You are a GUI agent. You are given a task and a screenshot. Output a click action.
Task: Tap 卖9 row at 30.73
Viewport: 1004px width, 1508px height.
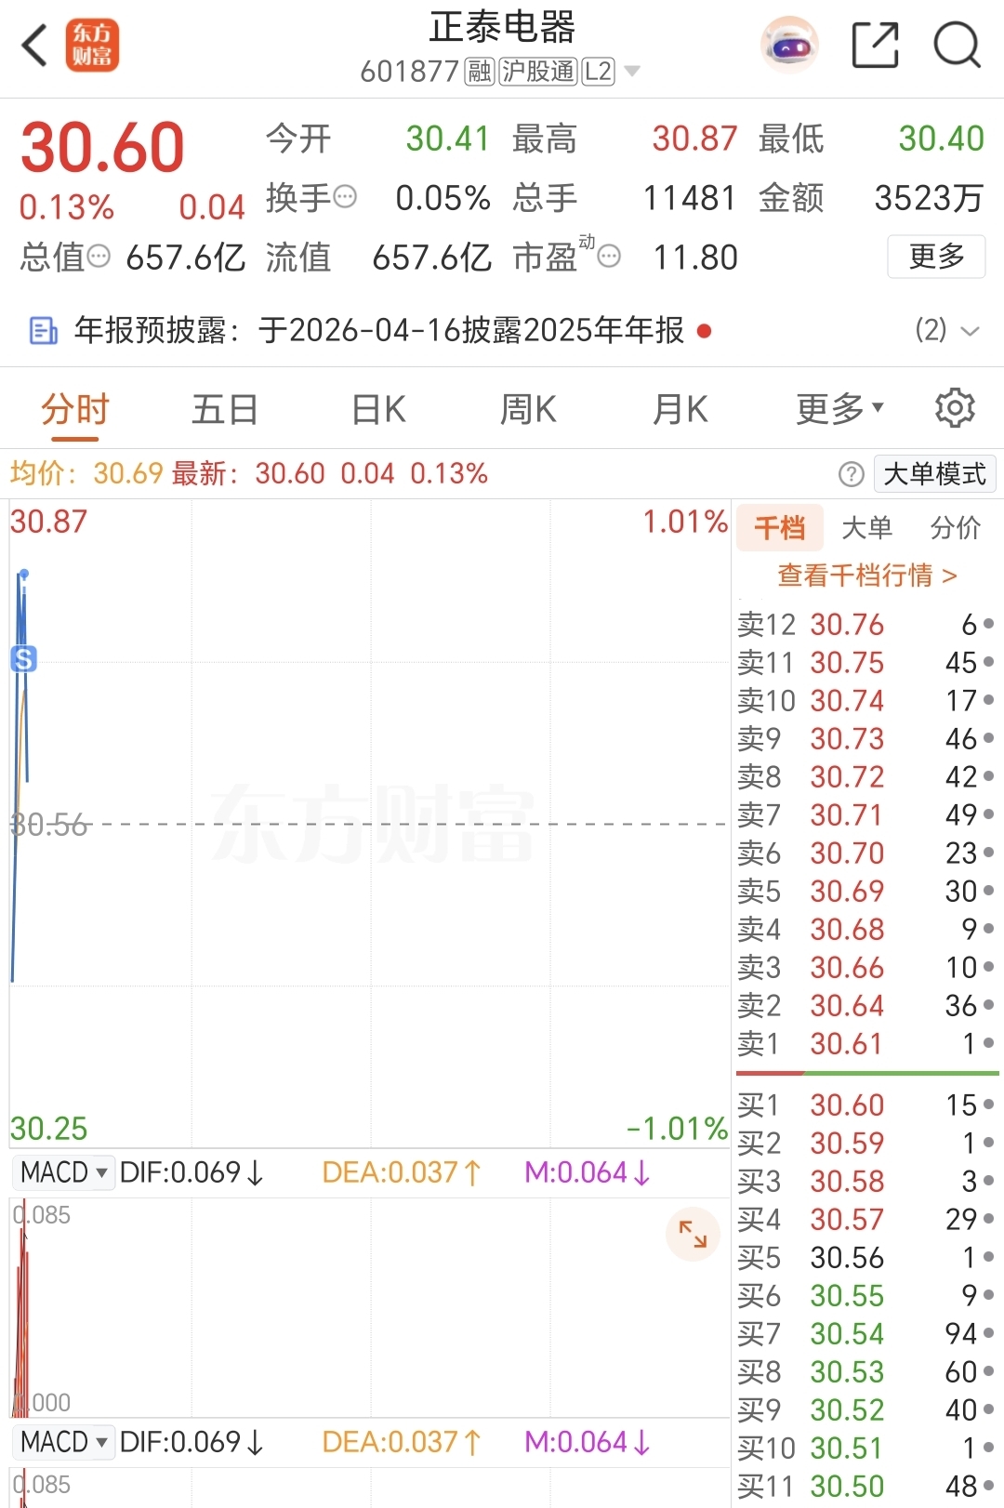pos(866,739)
